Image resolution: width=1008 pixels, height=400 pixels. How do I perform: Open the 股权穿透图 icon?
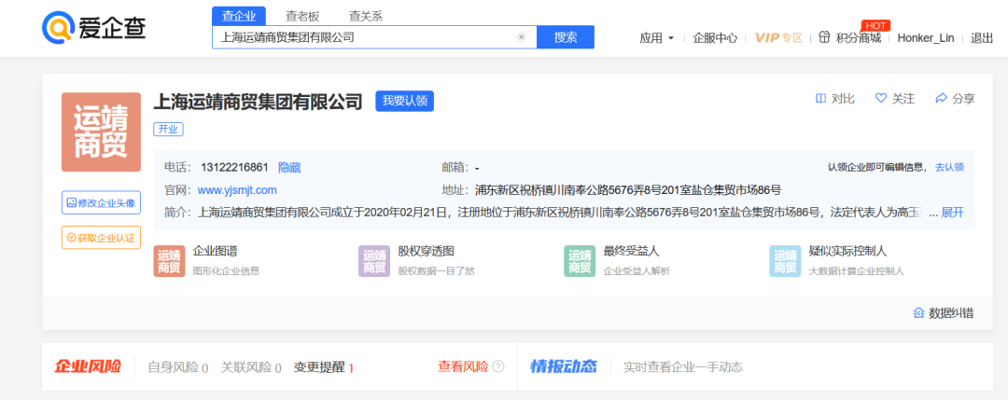tap(374, 261)
